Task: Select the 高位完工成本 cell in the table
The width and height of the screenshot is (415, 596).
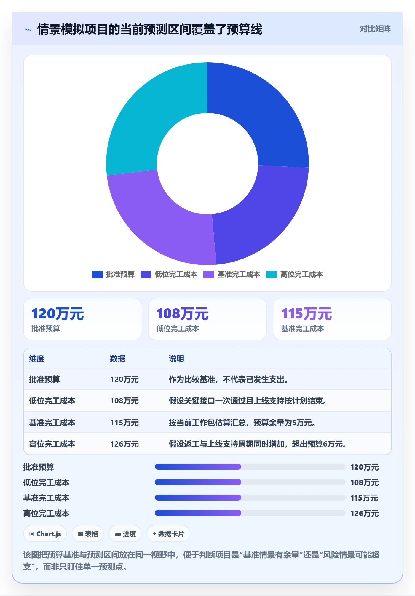Action: click(x=52, y=444)
